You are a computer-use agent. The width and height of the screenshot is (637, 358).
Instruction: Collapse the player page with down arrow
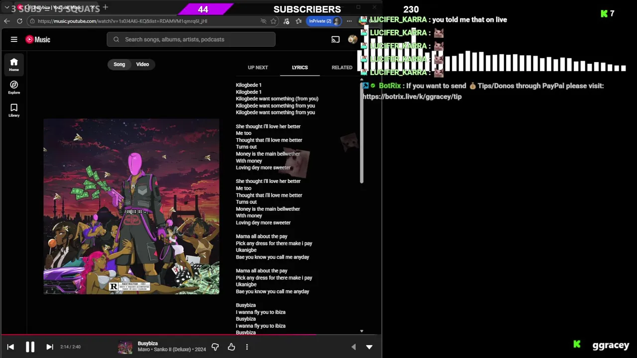(369, 347)
